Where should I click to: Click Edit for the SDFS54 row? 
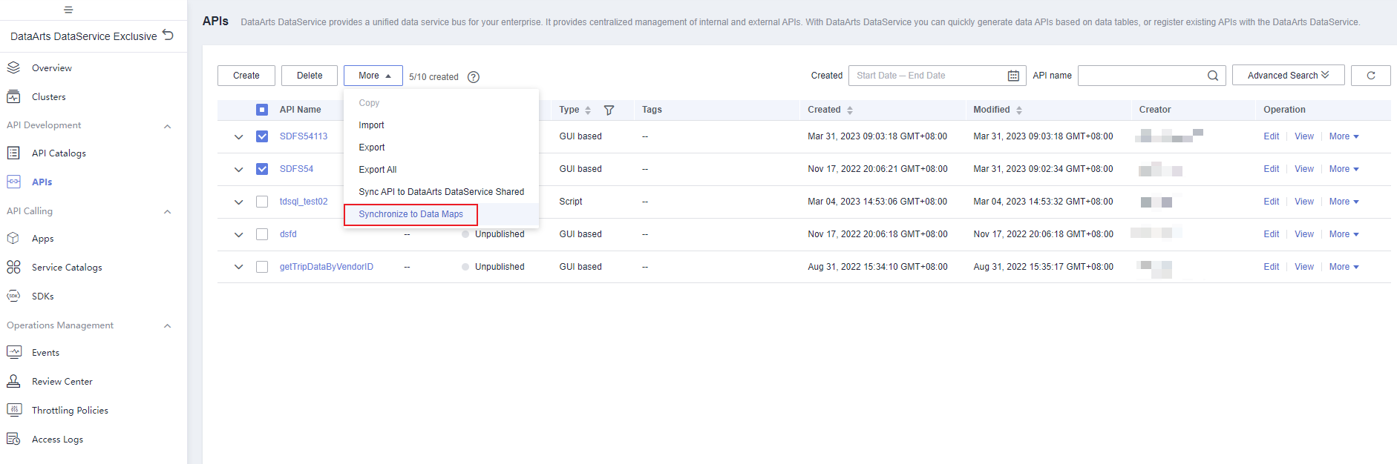pyautogui.click(x=1272, y=169)
